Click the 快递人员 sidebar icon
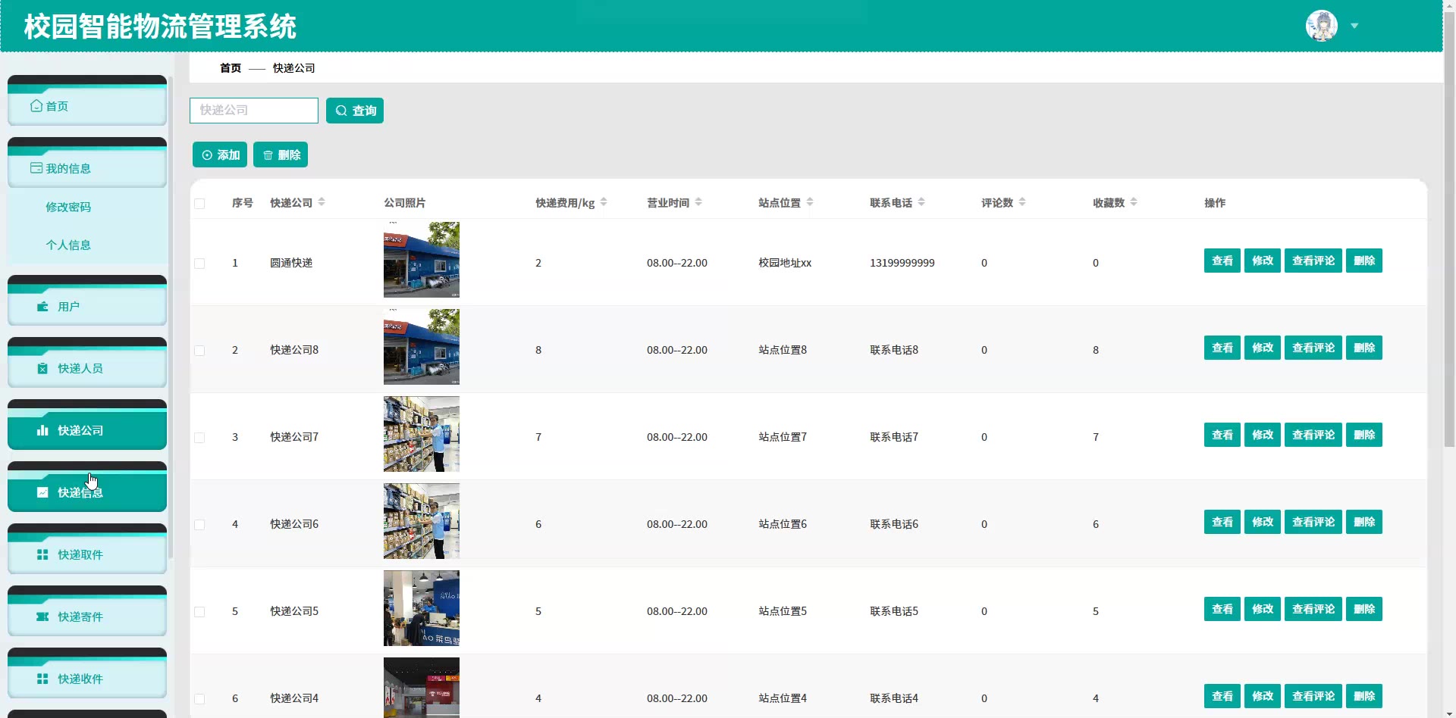 (x=42, y=369)
